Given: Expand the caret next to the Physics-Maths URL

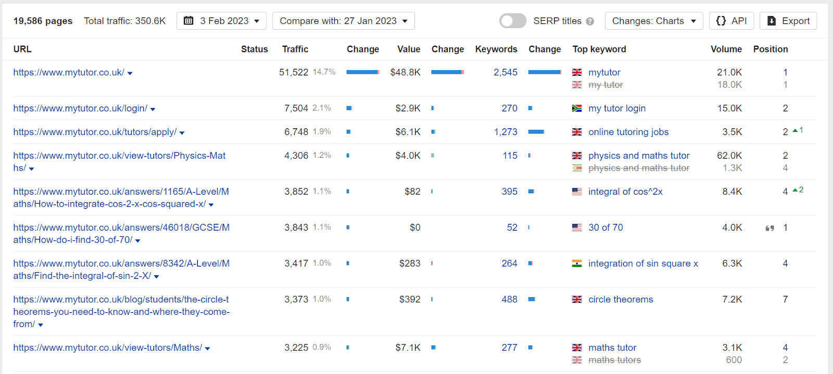Looking at the screenshot, I should 31,169.
